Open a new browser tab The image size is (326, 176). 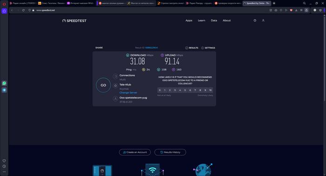tap(274, 3)
